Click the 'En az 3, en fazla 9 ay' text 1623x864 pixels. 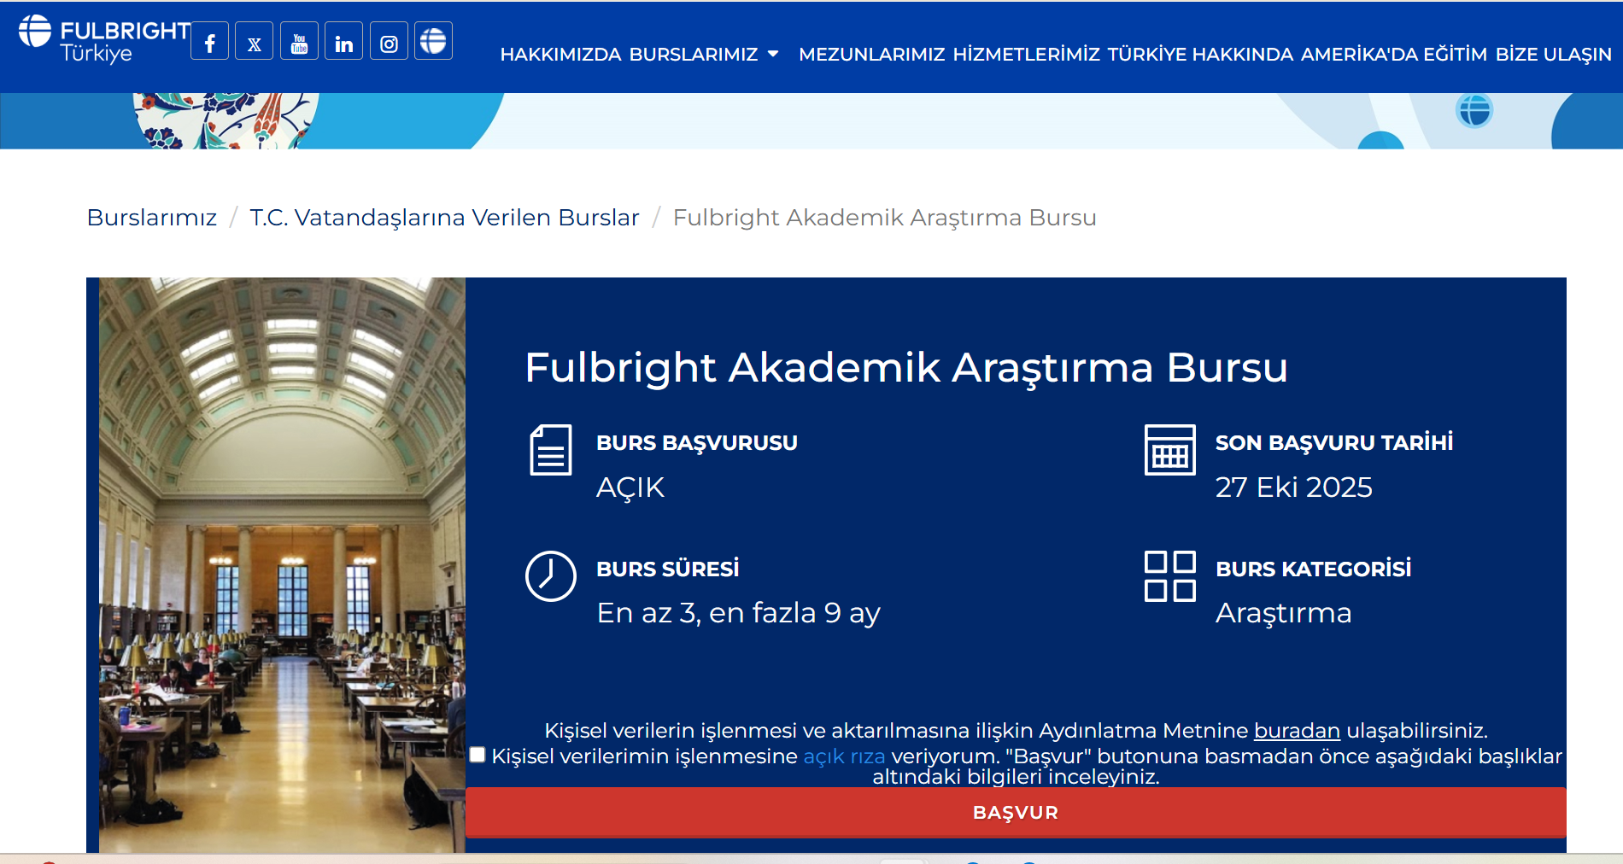[x=738, y=613]
